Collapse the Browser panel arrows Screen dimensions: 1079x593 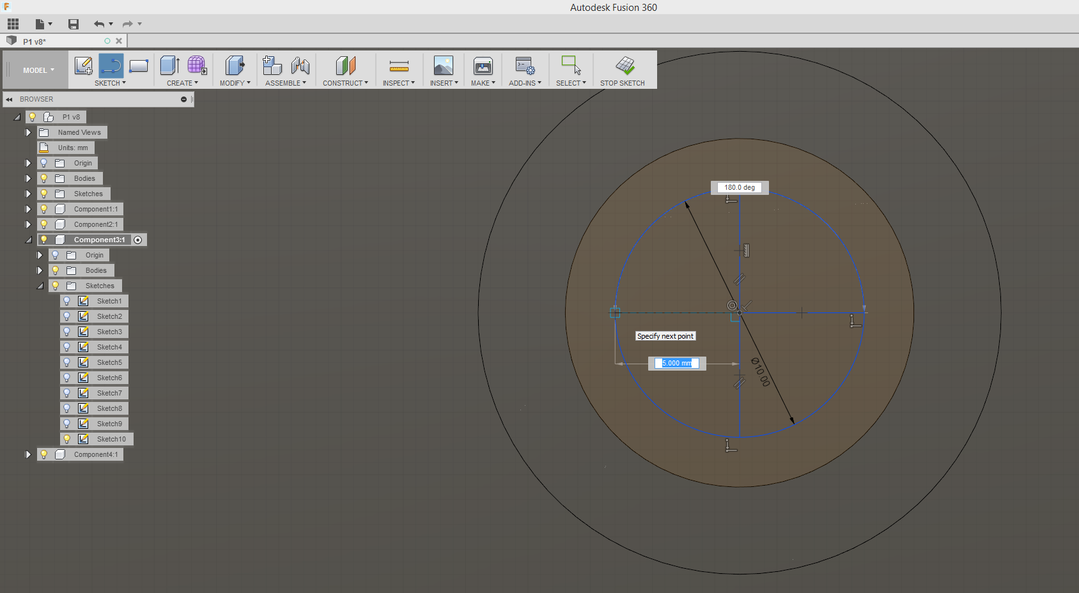coord(9,99)
